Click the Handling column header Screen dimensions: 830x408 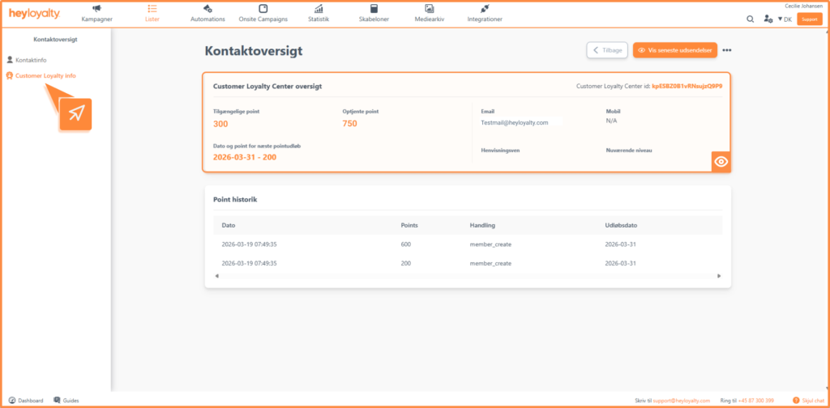click(482, 225)
